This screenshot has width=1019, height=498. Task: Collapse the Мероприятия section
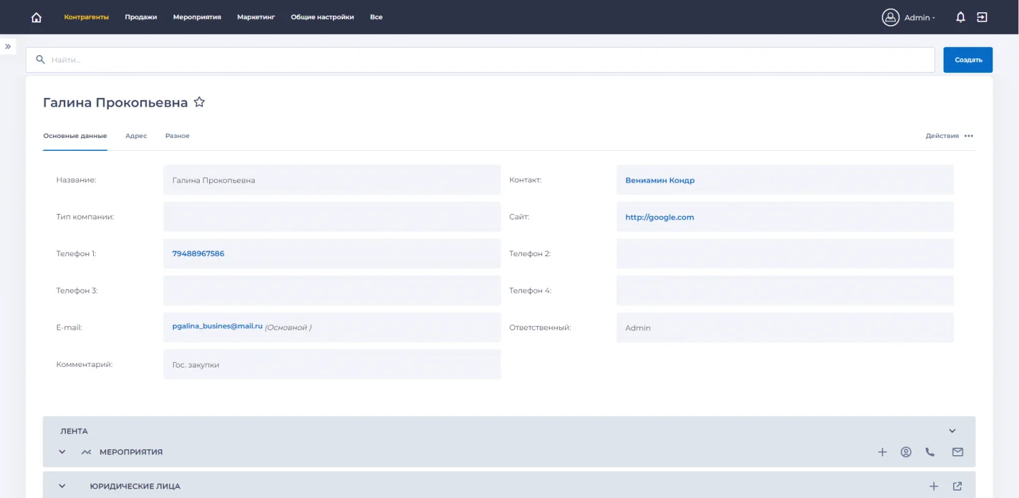coord(62,452)
